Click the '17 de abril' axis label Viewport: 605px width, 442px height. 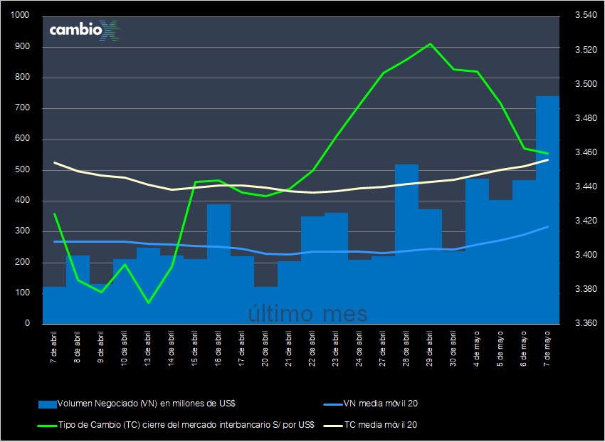[x=241, y=348]
